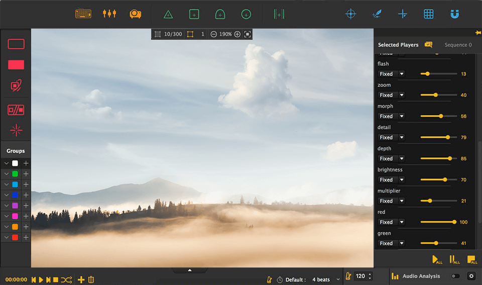Viewport: 482px width, 285px height.
Task: Click the filled red rectangle tool
Action: 16,65
